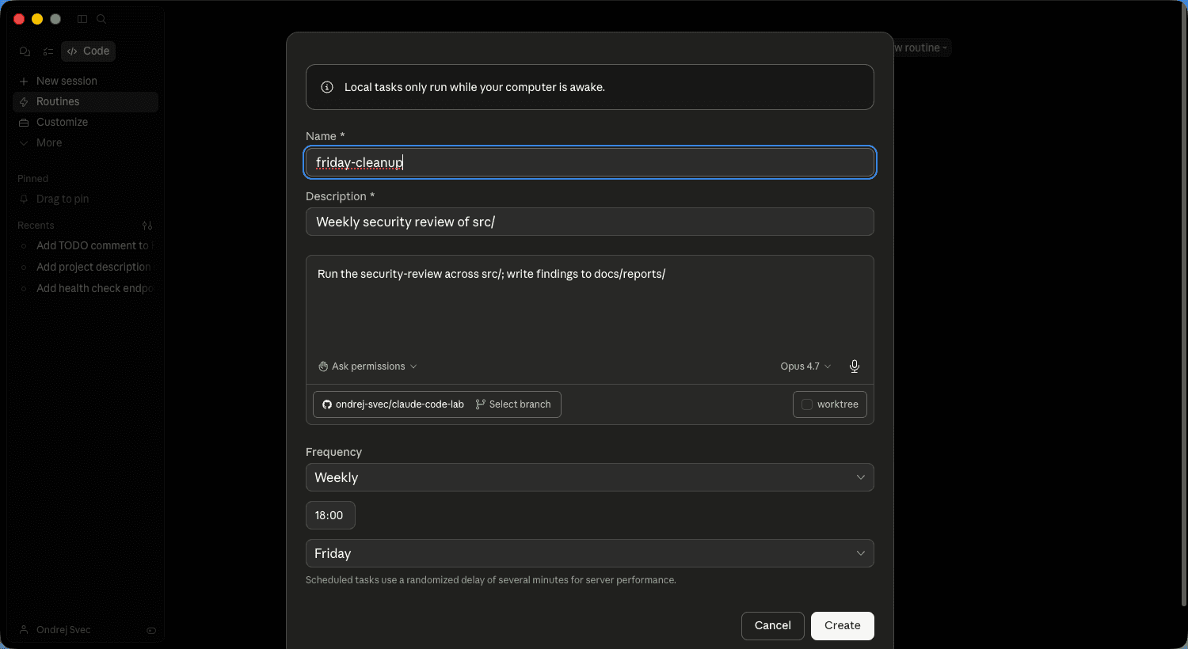1188x649 pixels.
Task: Click the microphone icon for voice input
Action: point(854,366)
